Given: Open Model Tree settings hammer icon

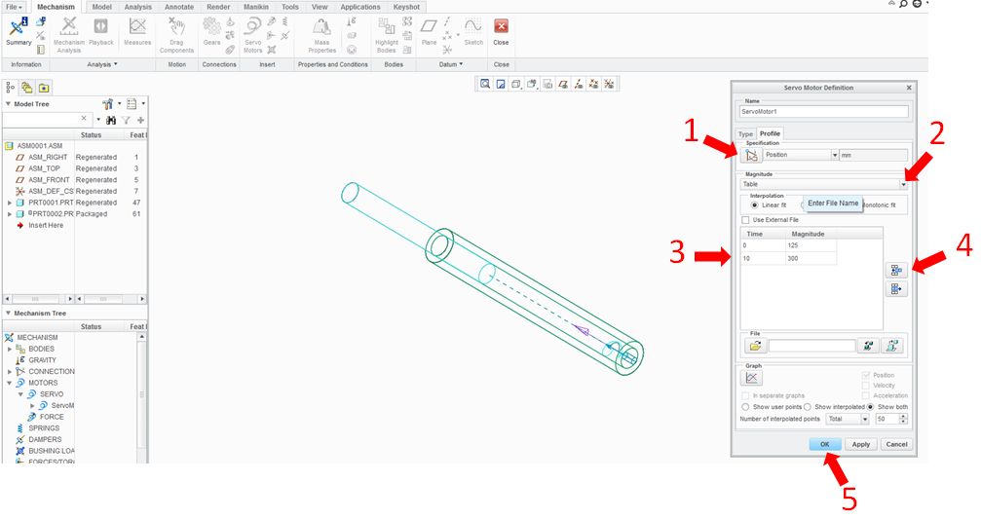Looking at the screenshot, I should [x=107, y=104].
